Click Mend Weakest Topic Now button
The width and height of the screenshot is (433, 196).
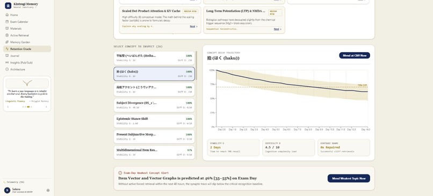(349, 178)
